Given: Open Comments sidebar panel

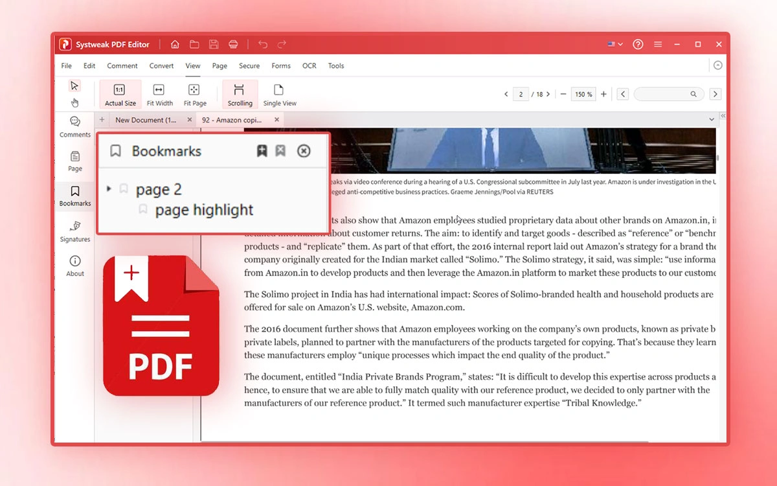Looking at the screenshot, I should [x=75, y=126].
